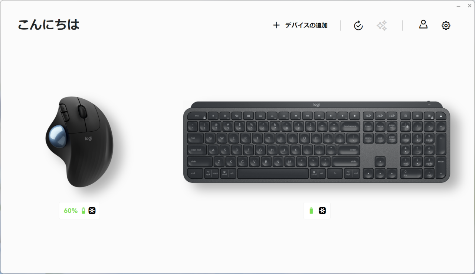The image size is (475, 274).
Task: Click the spacebar on the keyboard image
Action: (273, 173)
